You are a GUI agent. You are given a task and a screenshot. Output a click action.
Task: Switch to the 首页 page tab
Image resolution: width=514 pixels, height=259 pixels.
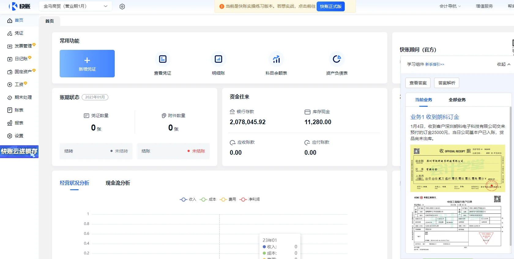click(50, 21)
